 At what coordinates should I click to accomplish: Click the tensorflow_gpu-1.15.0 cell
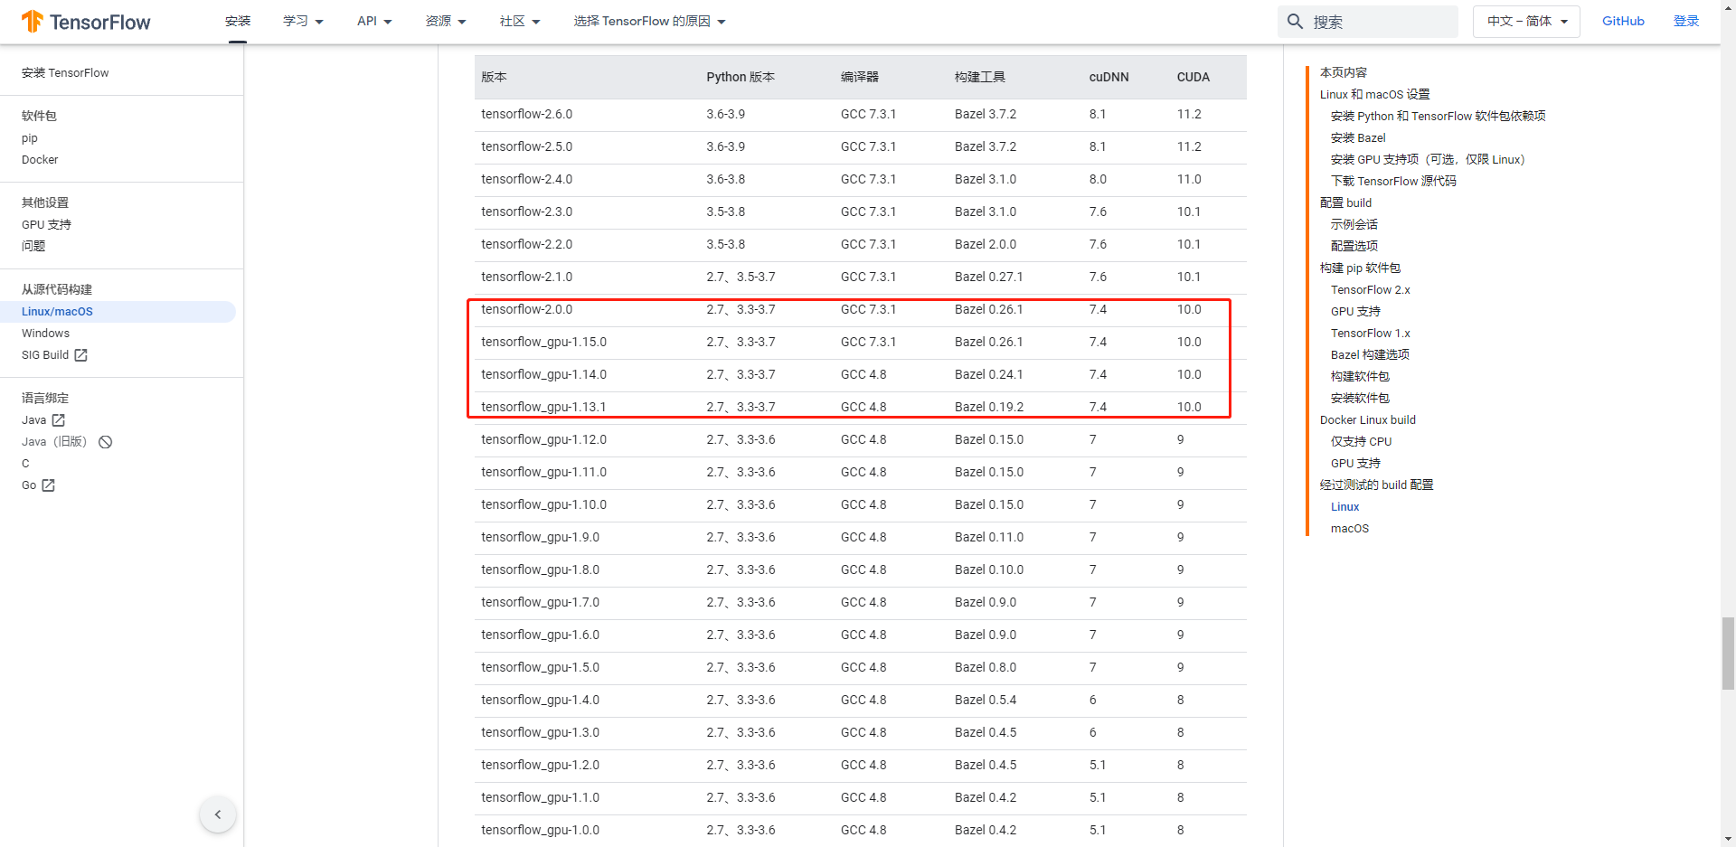543,343
